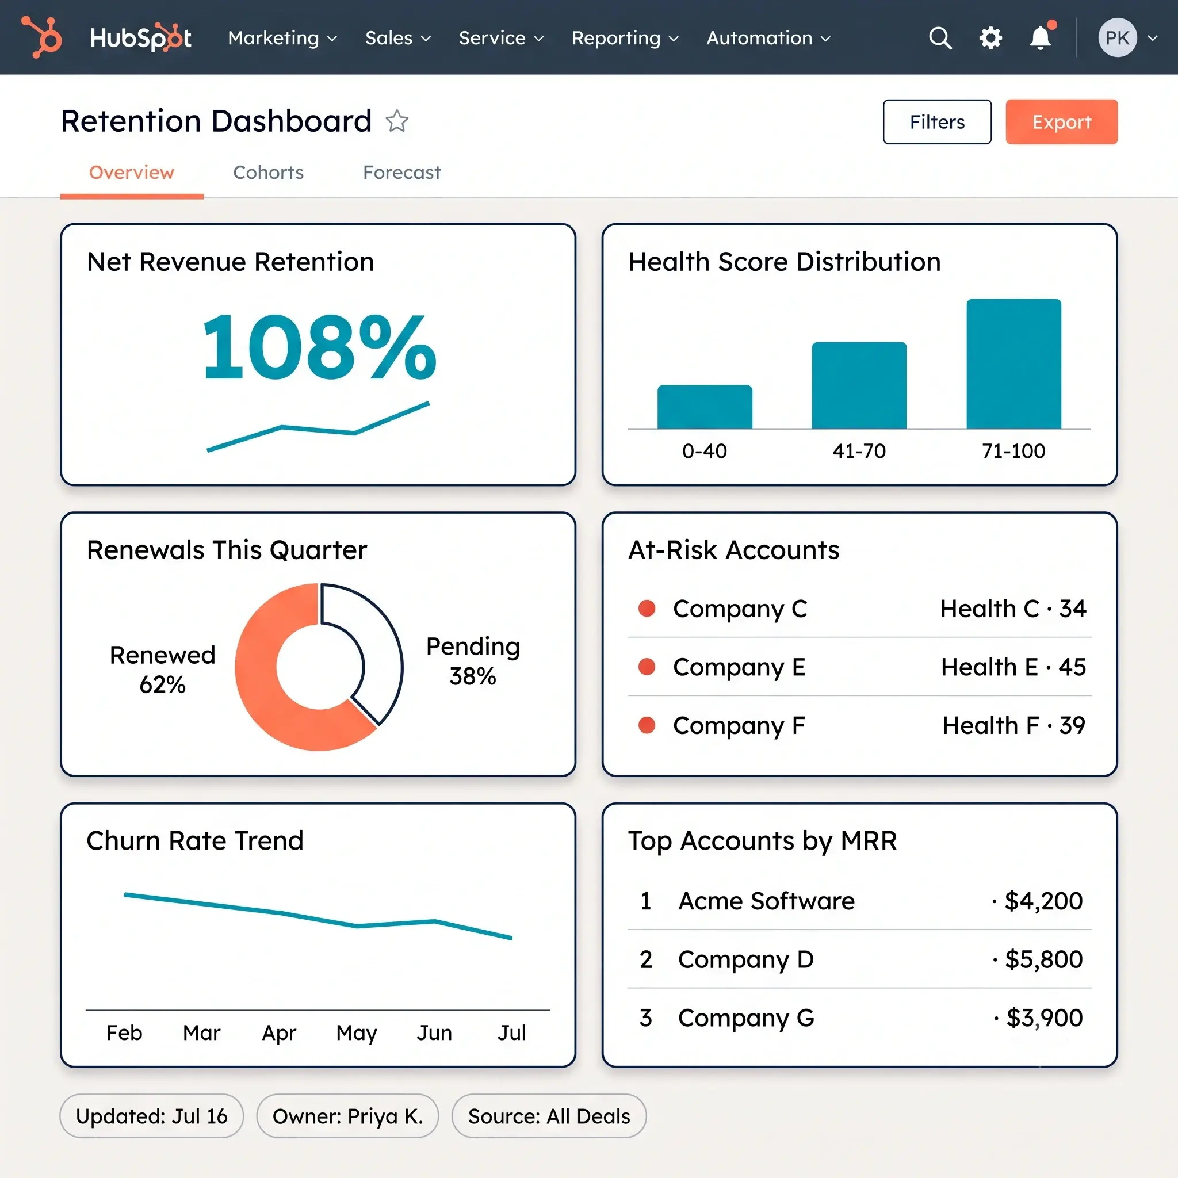Open the Company C at-risk row
The height and width of the screenshot is (1178, 1178).
(859, 609)
